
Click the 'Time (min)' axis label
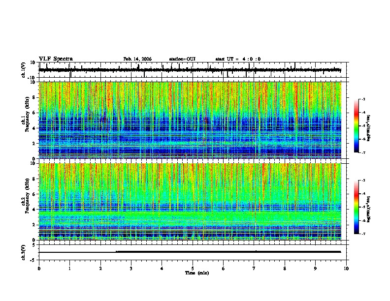pos(197,273)
